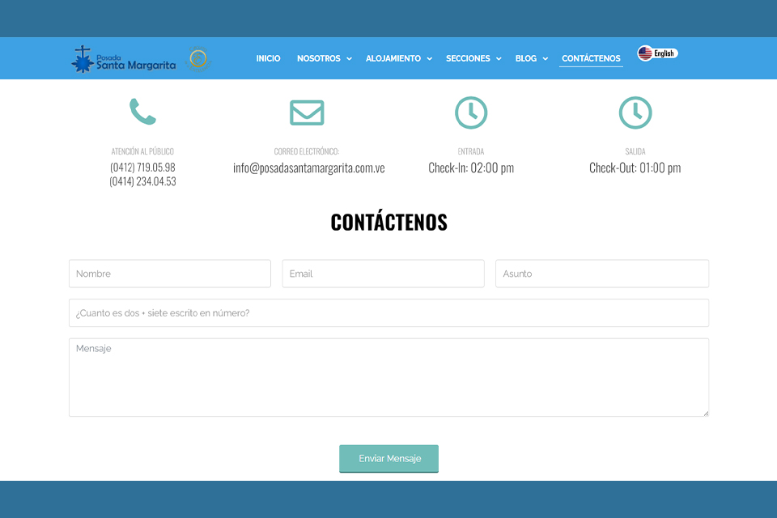Click the clock icon above Salida
Viewport: 777px width, 518px height.
635,113
